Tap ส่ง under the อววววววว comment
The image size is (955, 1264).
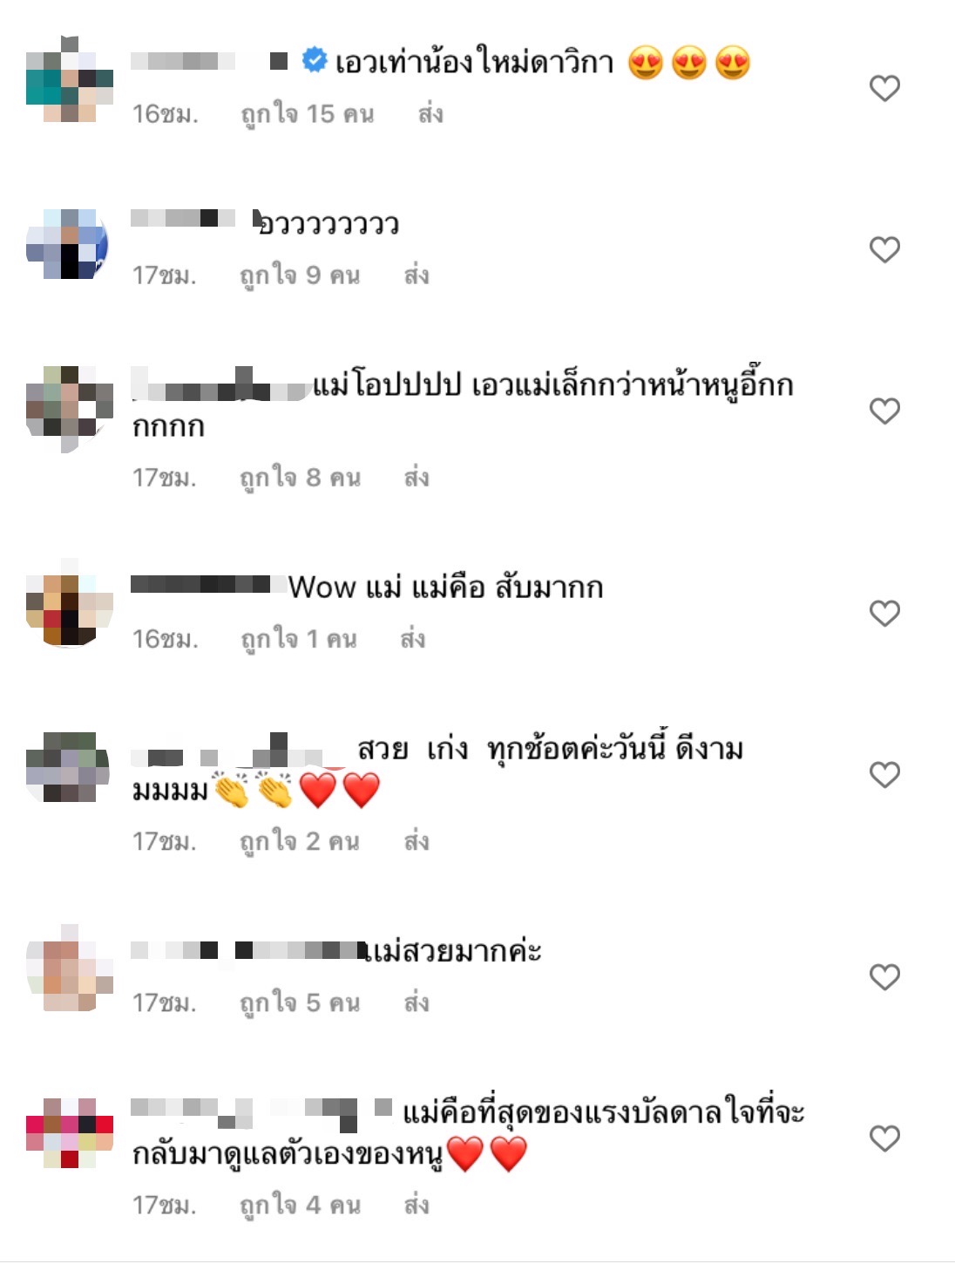click(x=417, y=275)
